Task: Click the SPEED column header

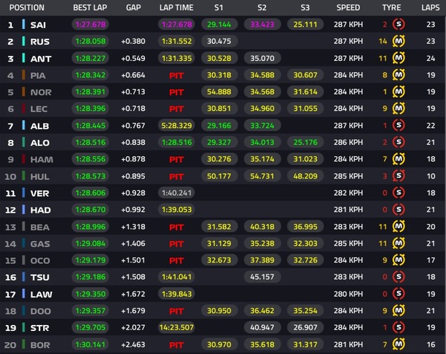Action: point(348,7)
